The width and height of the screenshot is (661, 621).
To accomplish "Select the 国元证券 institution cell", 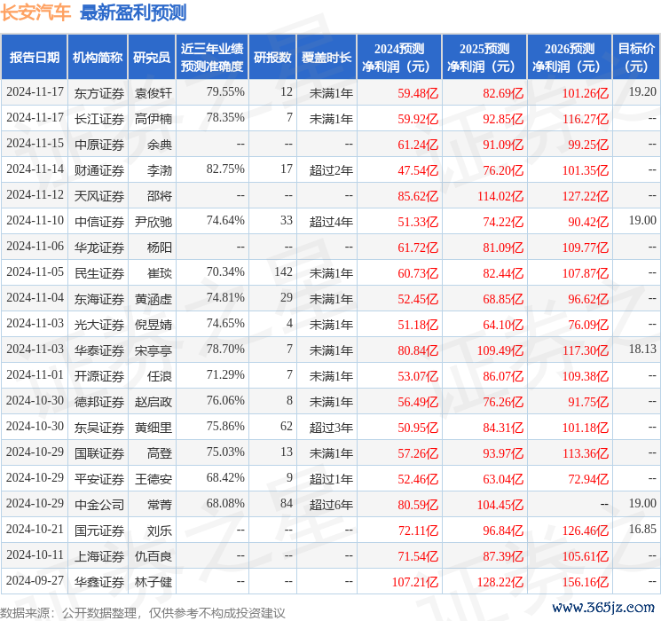I will pyautogui.click(x=99, y=530).
